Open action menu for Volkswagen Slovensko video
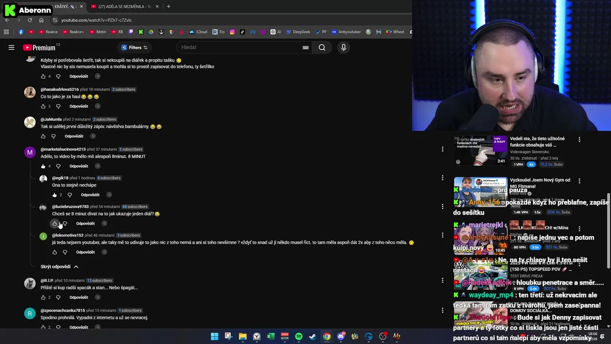 click(579, 140)
